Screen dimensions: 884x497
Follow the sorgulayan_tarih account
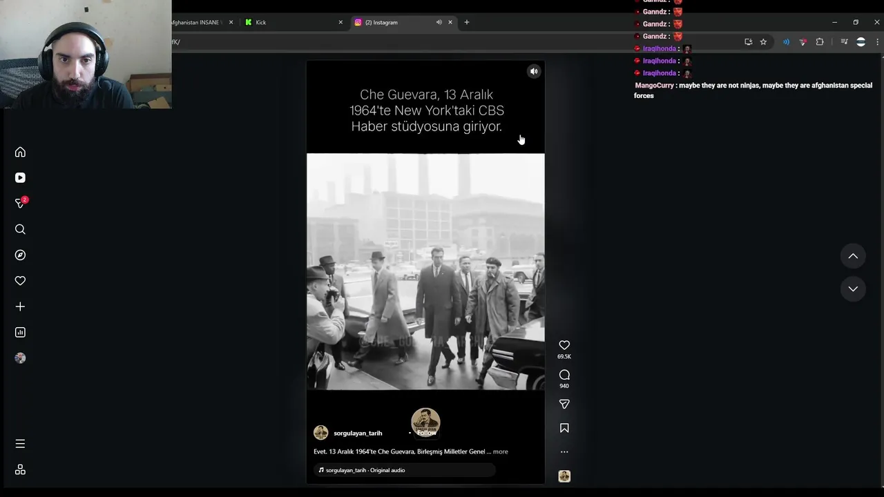click(x=426, y=433)
